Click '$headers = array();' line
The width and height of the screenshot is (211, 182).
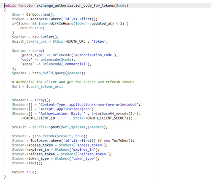tap(31, 100)
